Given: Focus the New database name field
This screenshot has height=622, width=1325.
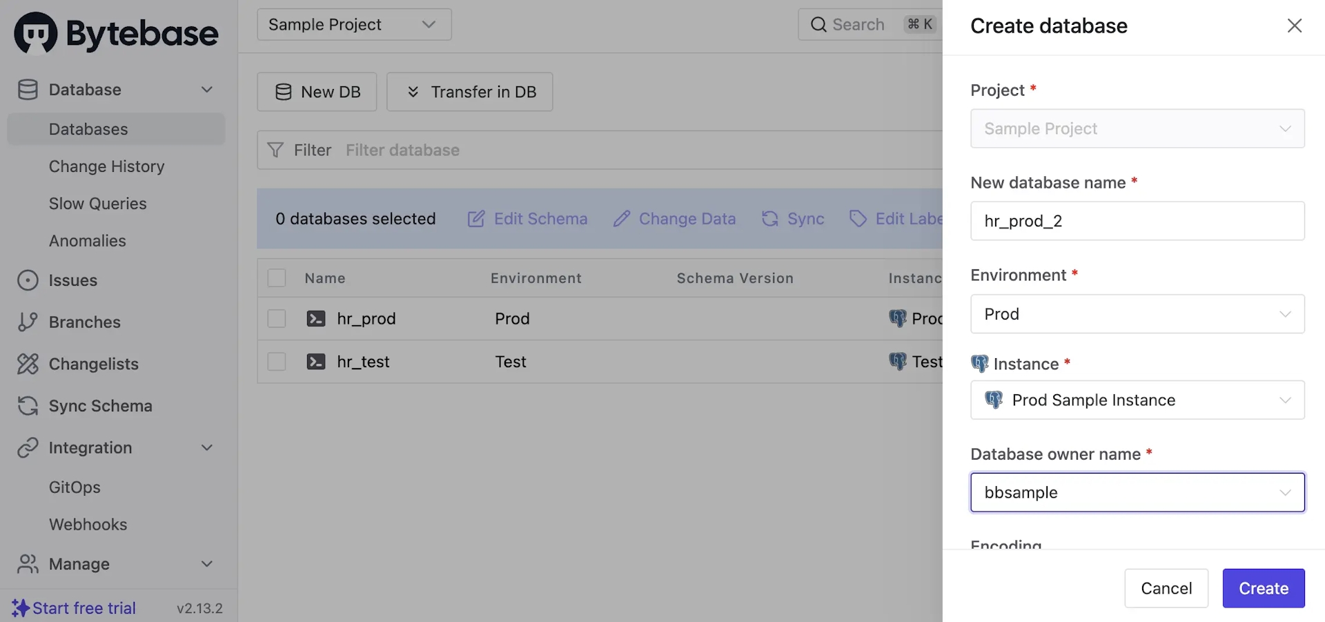Looking at the screenshot, I should [1137, 221].
